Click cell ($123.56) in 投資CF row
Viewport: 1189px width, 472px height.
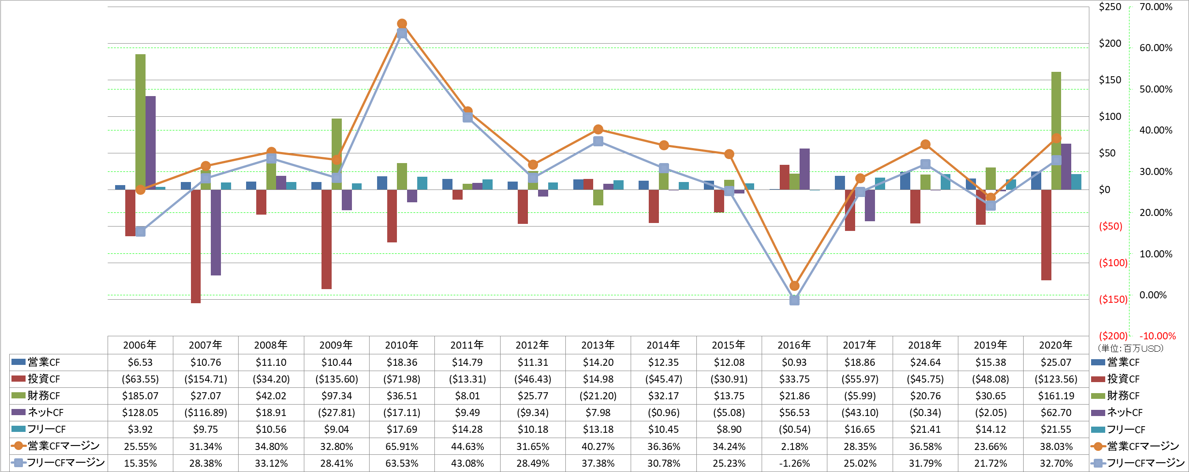[1056, 379]
